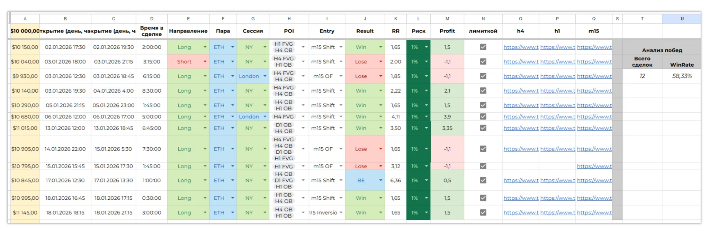Screen dimensions: 709x236
Task: Toggle the checkbox in the BE result row
Action: [x=483, y=180]
